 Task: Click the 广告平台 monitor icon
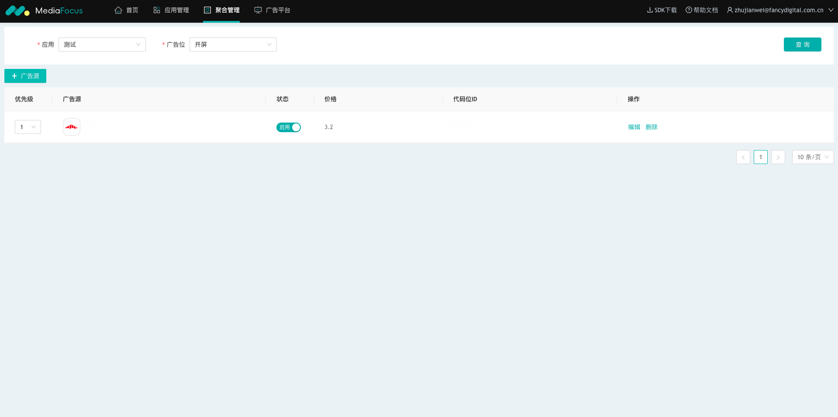[x=258, y=10]
